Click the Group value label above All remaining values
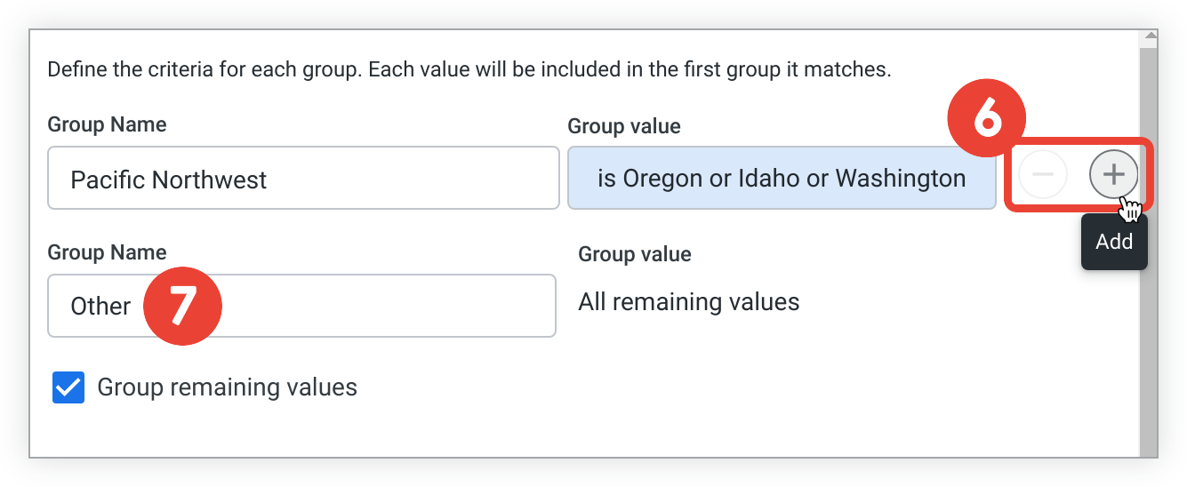Screen dimensions: 1187x487 tap(634, 255)
